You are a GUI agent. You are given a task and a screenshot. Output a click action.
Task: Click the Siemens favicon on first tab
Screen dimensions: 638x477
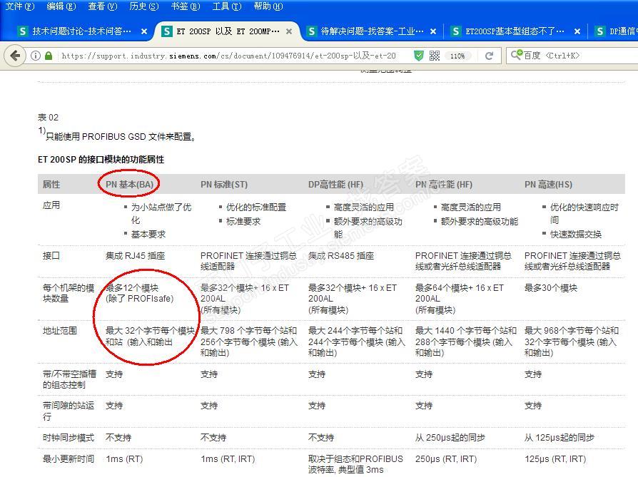pos(23,31)
